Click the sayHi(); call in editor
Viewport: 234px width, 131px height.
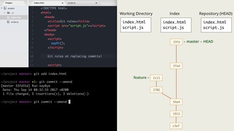[x=58, y=43]
